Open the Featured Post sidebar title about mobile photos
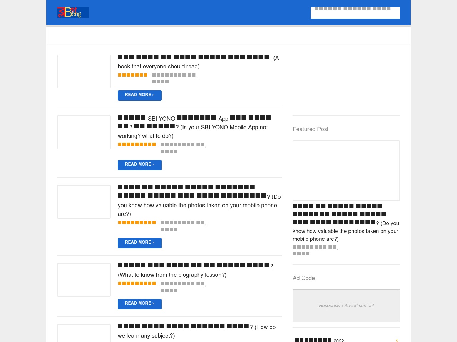457x342 pixels. (x=346, y=223)
